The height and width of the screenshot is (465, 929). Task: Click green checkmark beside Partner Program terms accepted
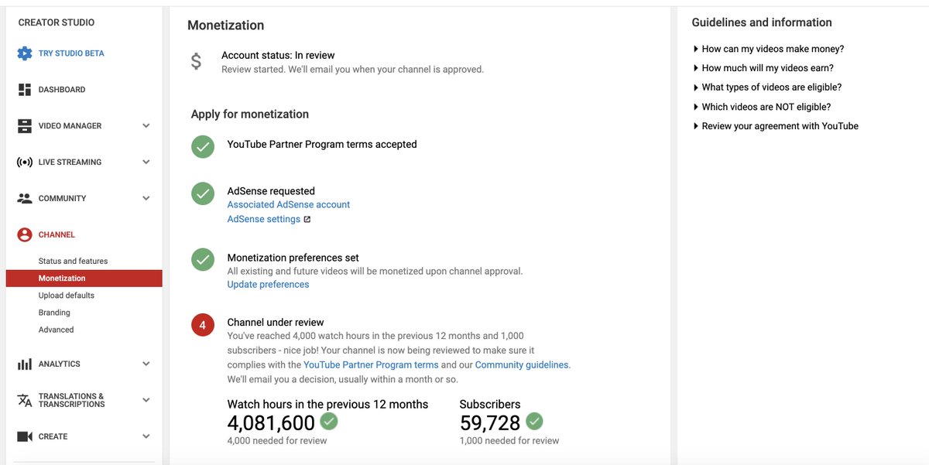(x=203, y=146)
